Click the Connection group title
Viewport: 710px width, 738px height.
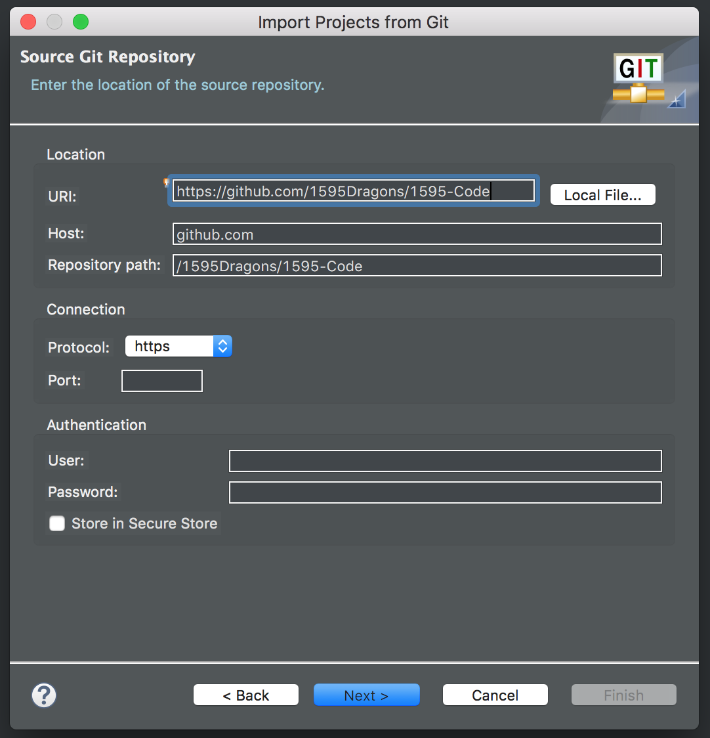click(85, 309)
